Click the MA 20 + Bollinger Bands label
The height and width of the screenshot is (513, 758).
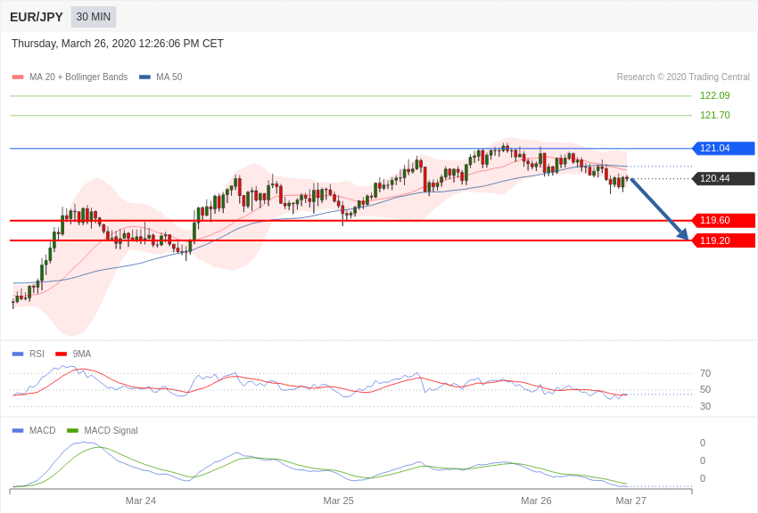point(78,77)
